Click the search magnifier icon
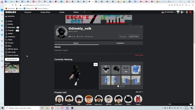 click(85, 12)
